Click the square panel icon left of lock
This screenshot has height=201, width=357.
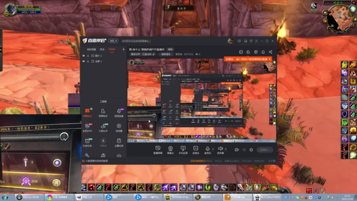(241, 52)
